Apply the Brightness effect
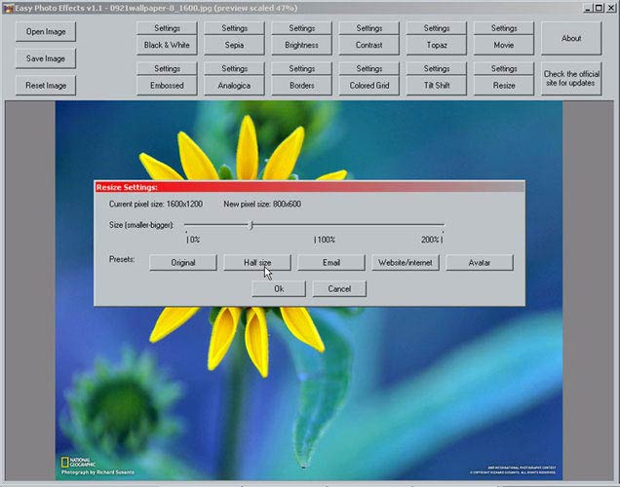Image resolution: width=620 pixels, height=487 pixels. coord(302,45)
